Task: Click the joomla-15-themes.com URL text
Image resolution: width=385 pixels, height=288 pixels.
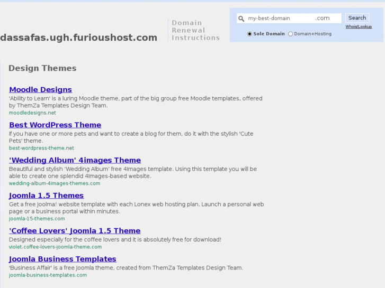Action: click(37, 219)
